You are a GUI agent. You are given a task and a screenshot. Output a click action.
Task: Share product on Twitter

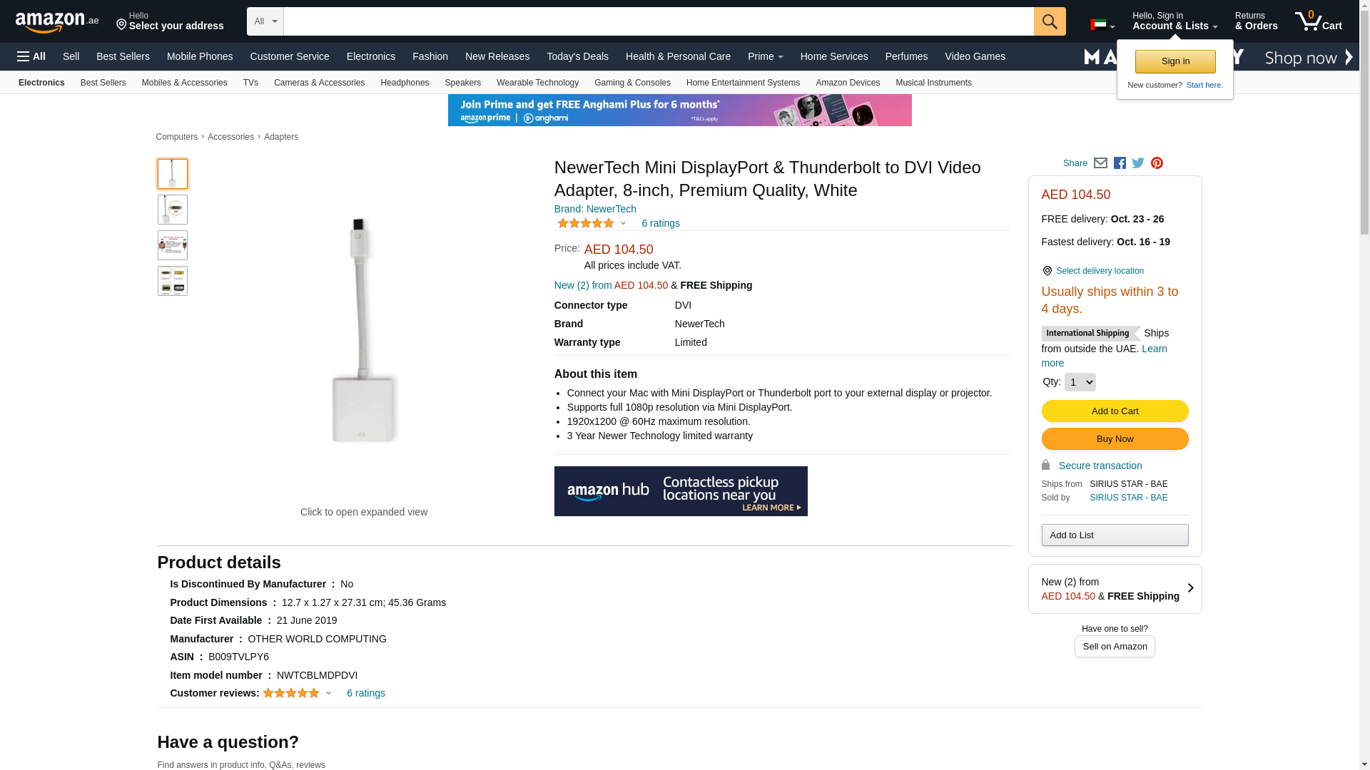[x=1138, y=163]
